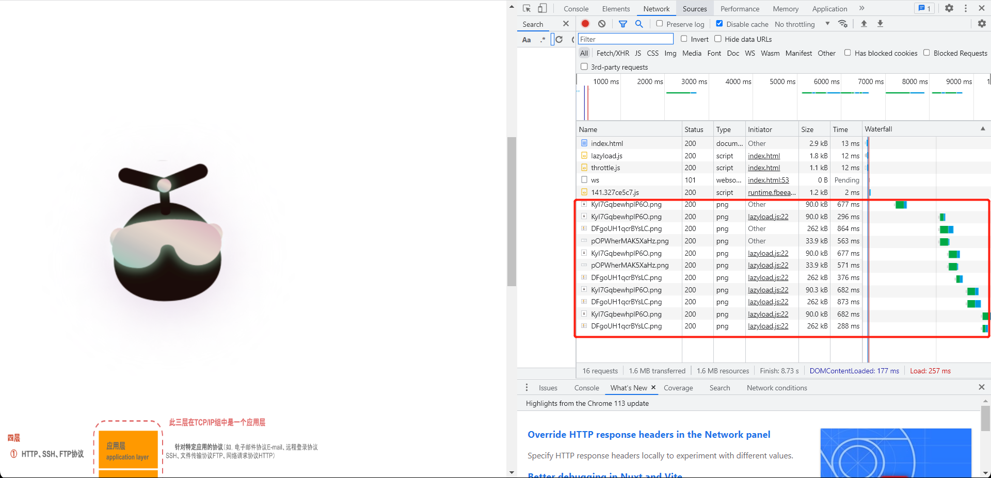
Task: Check Has blocked cookies
Action: [x=848, y=53]
